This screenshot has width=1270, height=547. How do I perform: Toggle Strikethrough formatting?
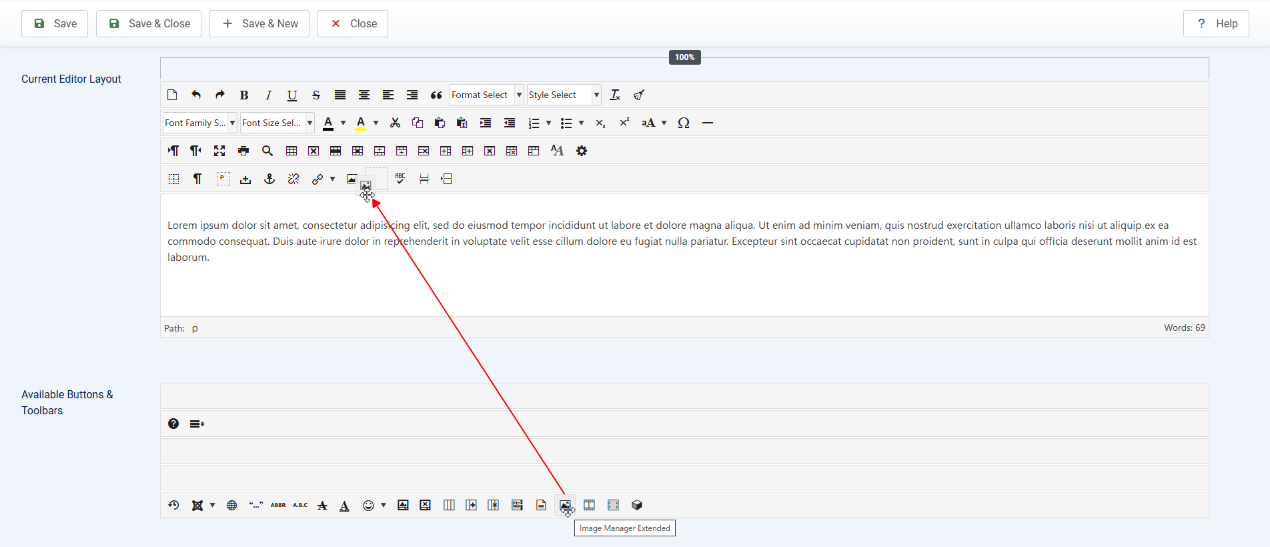(x=316, y=95)
